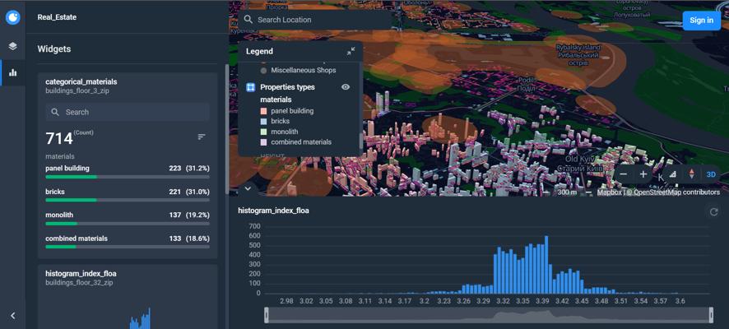Expand the chevron below the legend
This screenshot has height=329, width=729.
[x=248, y=188]
